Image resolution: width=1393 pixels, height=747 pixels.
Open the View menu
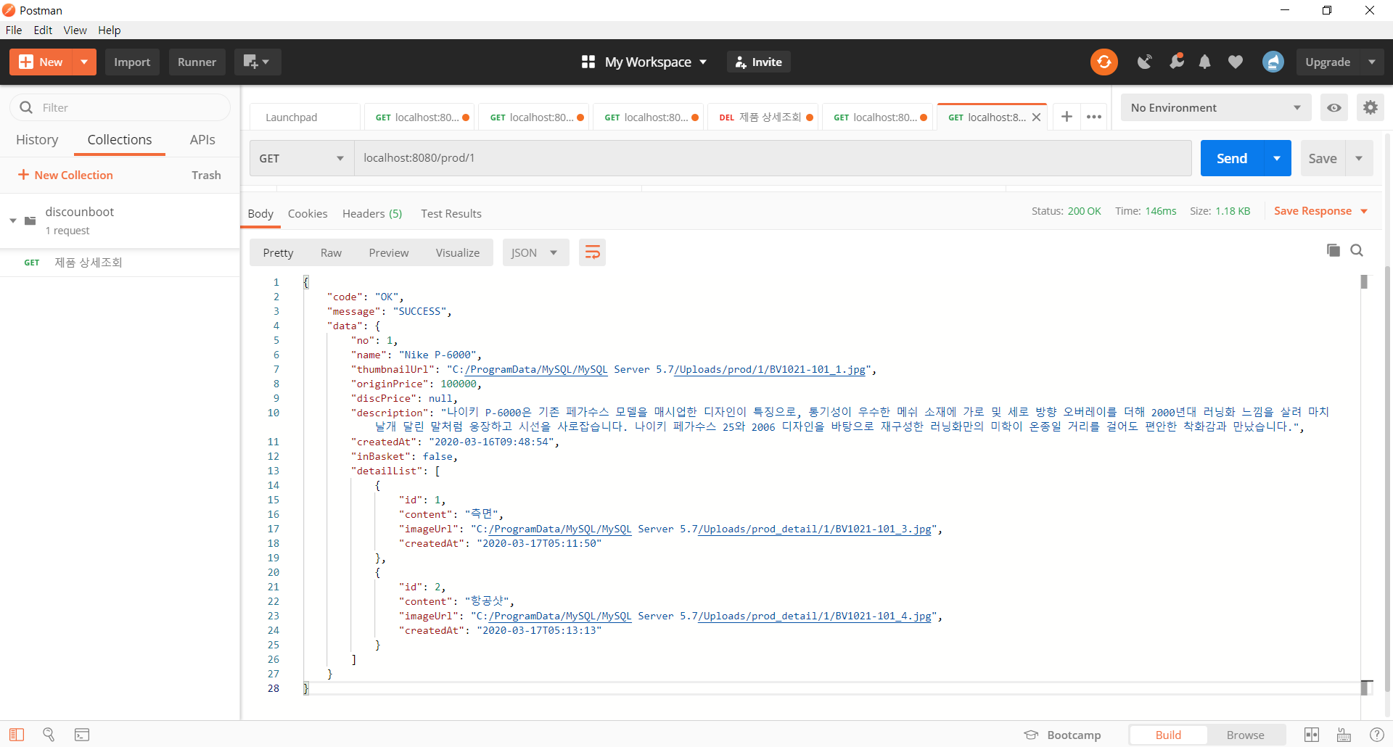pyautogui.click(x=75, y=30)
